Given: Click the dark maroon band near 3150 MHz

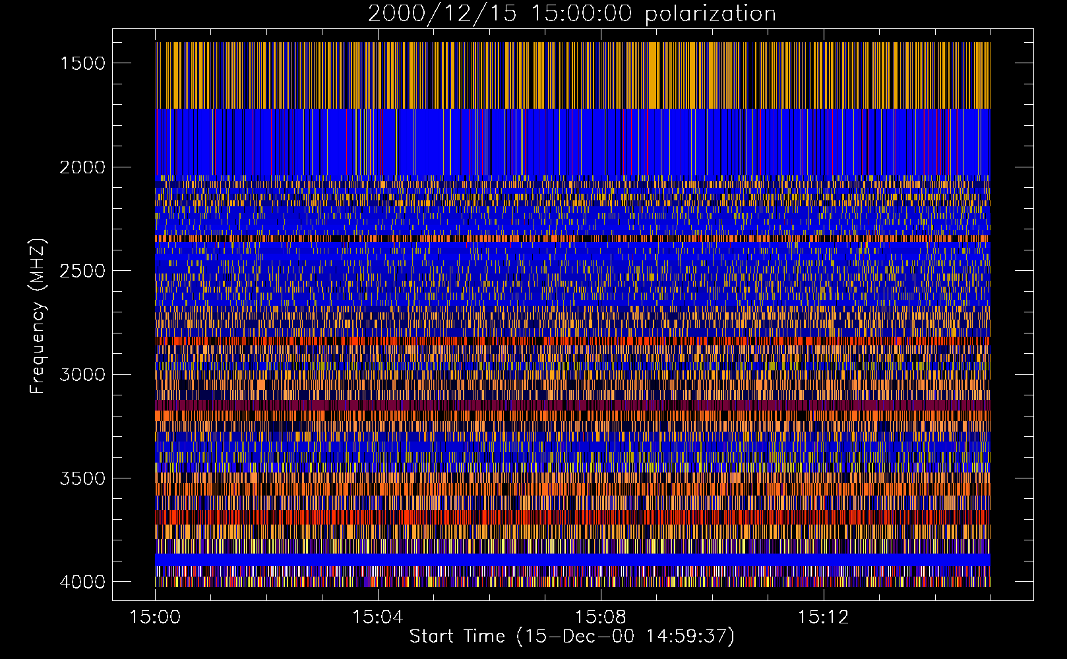Looking at the screenshot, I should [572, 405].
